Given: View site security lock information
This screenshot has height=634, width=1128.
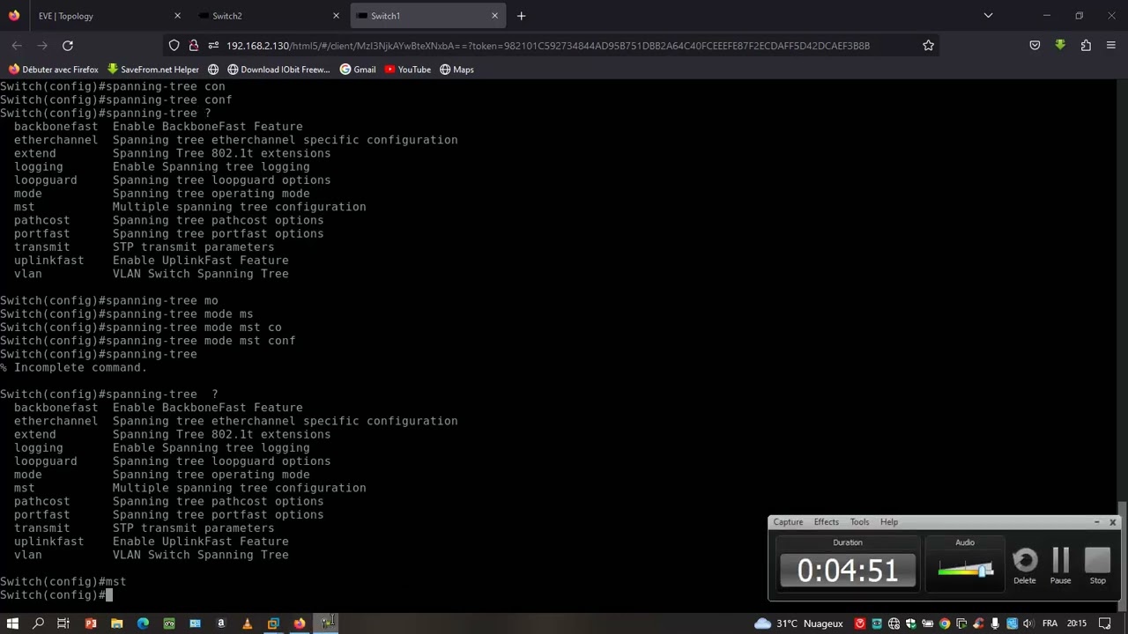Looking at the screenshot, I should [193, 46].
